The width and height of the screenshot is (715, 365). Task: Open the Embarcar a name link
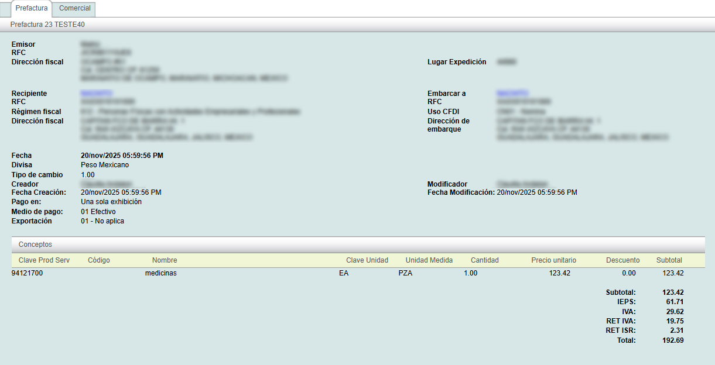pos(512,94)
